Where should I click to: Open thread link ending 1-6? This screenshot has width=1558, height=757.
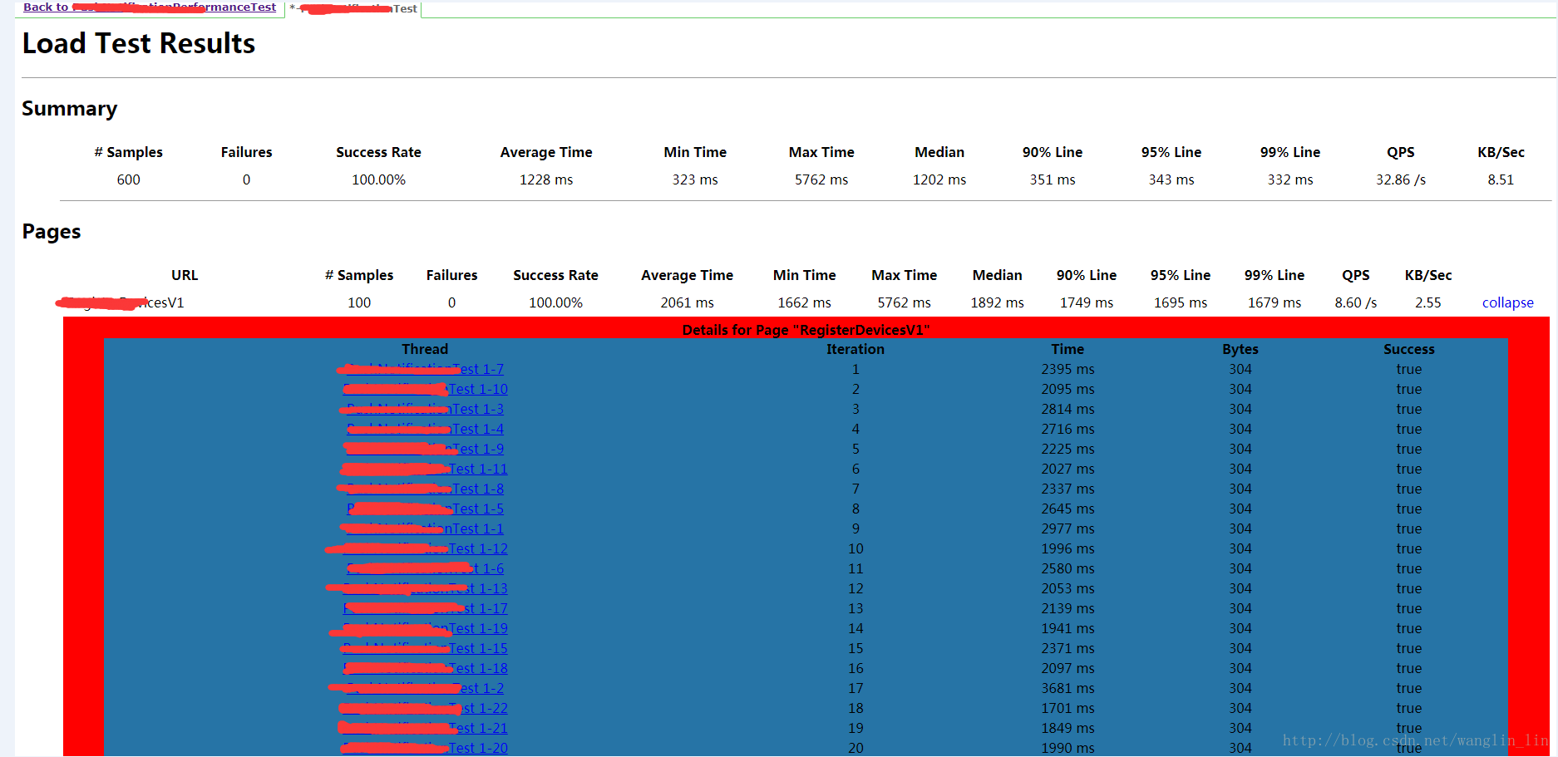[425, 568]
